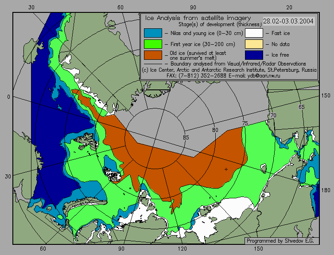334x255 pixels.
Task: Click 'Boundary analysed from Visual/Infrared/Radar Observations' text
Action: pyautogui.click(x=238, y=64)
